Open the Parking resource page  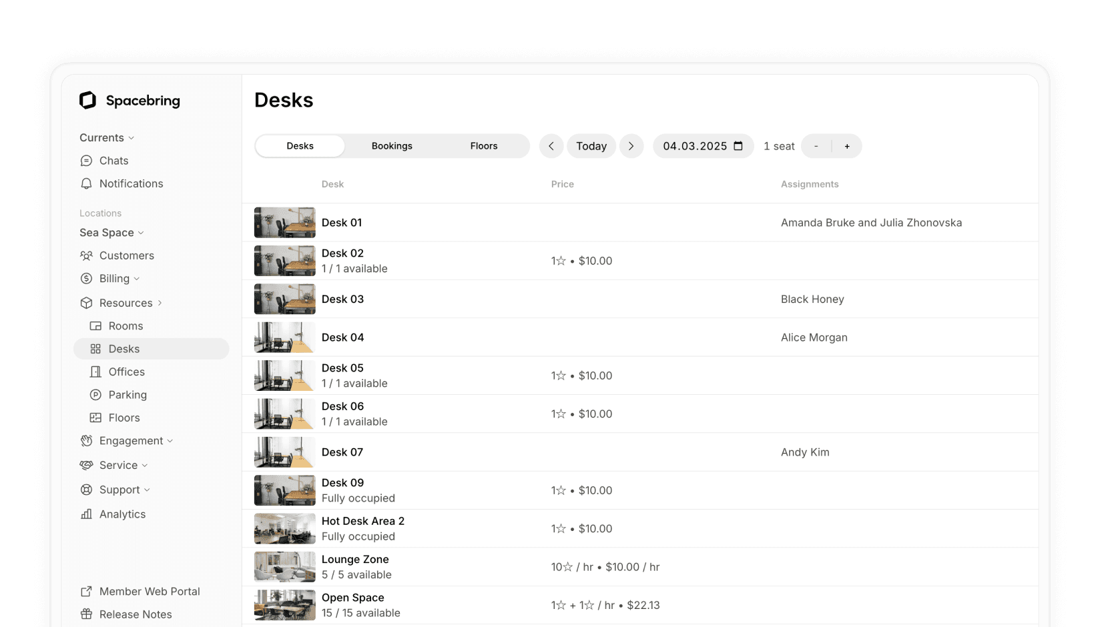[x=127, y=394]
